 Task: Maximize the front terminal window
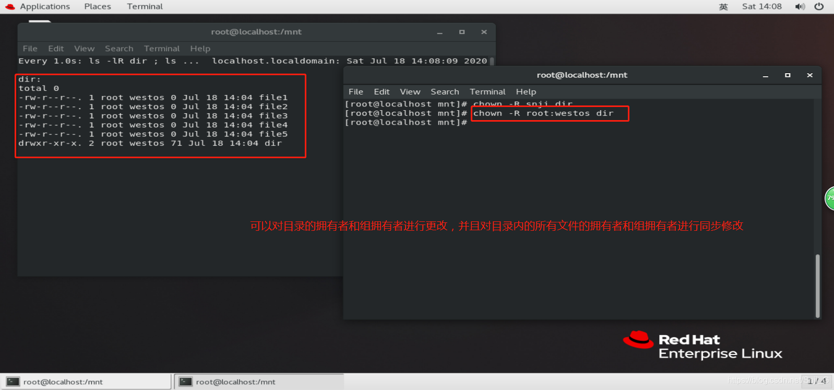(788, 75)
